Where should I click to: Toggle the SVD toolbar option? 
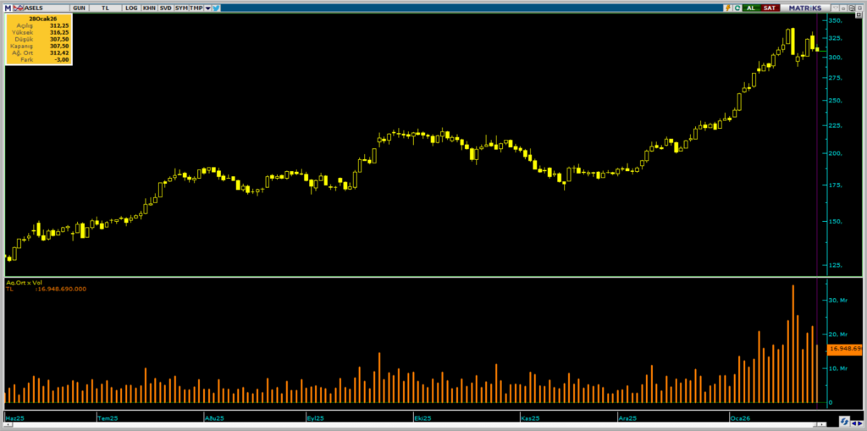165,8
